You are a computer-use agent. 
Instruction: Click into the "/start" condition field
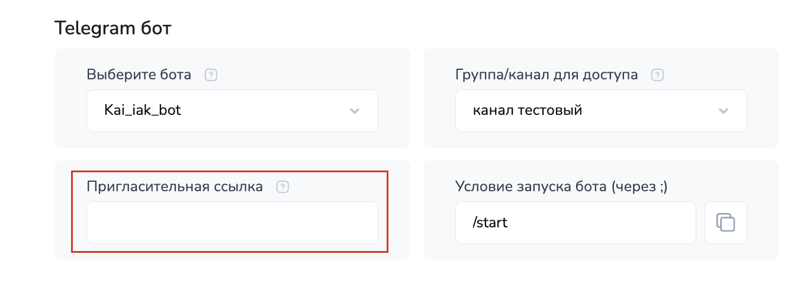pos(575,223)
